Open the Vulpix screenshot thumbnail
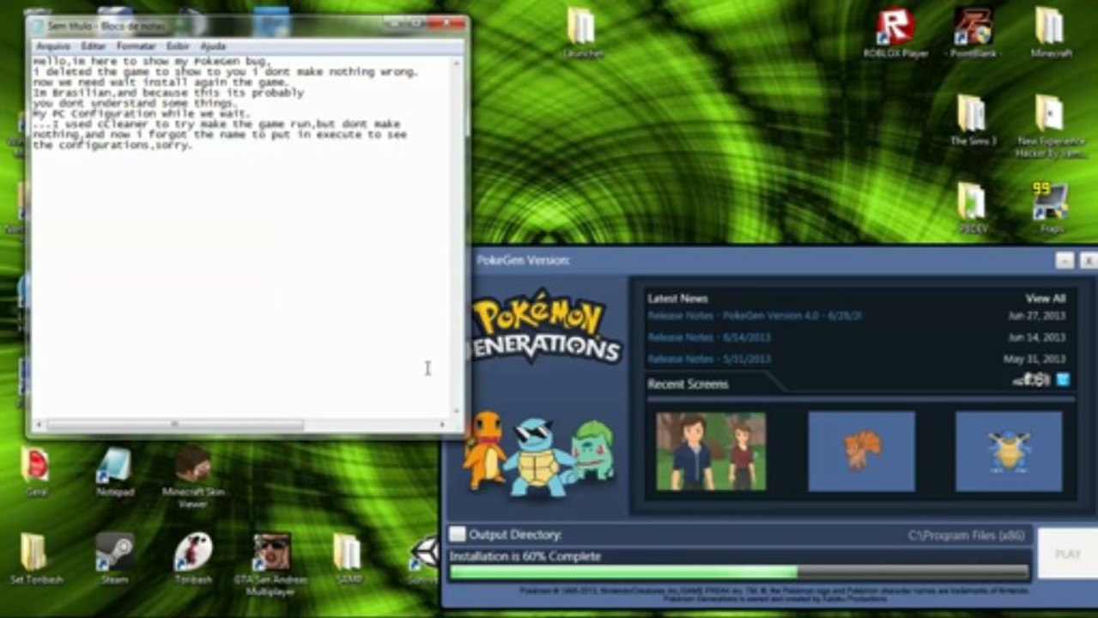This screenshot has height=618, width=1098. pos(861,451)
